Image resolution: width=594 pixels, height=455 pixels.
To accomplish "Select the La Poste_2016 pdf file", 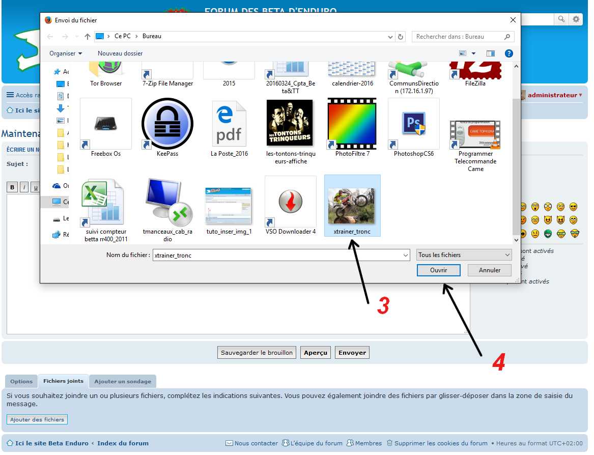I will point(229,124).
